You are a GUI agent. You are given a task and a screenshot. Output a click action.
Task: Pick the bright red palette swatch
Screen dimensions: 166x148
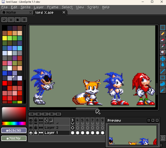[x=5, y=83]
